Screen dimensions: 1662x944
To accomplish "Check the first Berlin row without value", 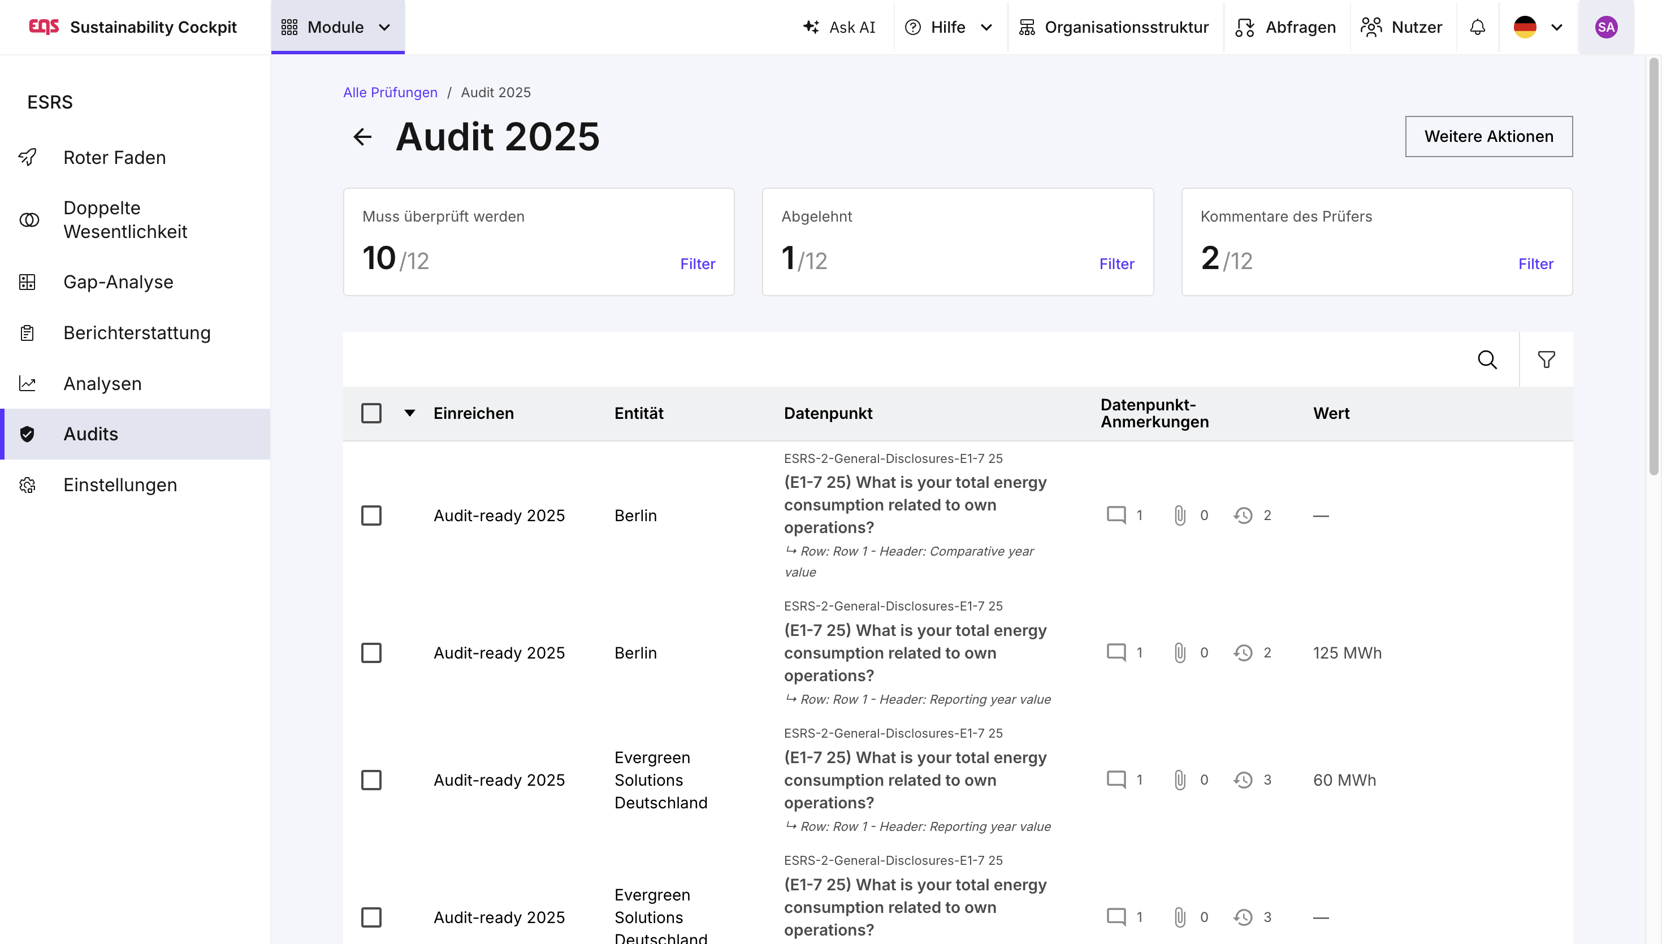I will click(x=371, y=516).
